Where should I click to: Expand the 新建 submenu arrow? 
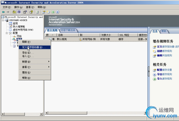tap(49, 62)
